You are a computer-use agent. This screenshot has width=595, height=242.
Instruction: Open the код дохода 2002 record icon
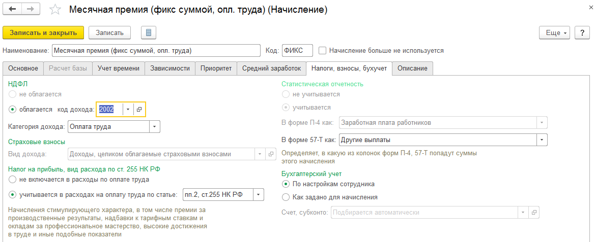(x=139, y=109)
